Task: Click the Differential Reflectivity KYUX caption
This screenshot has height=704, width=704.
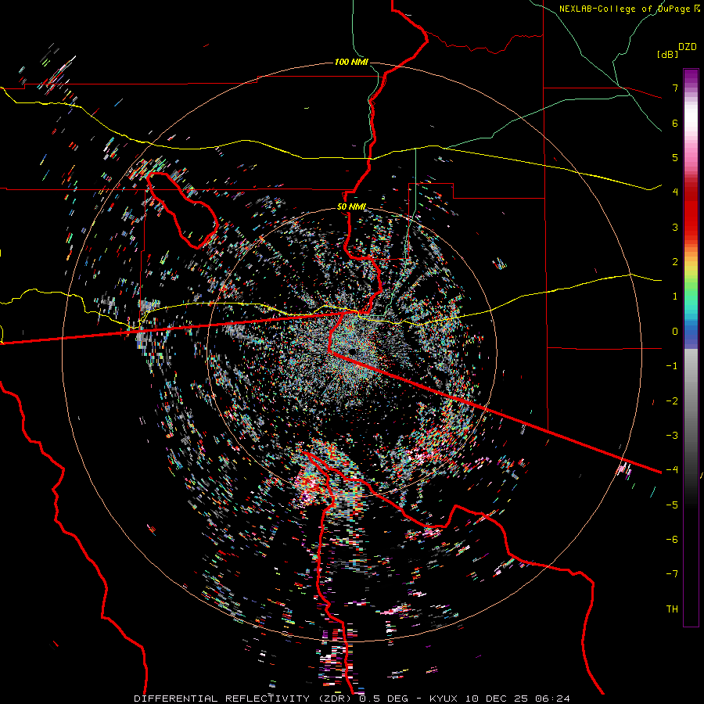Action: point(352,699)
